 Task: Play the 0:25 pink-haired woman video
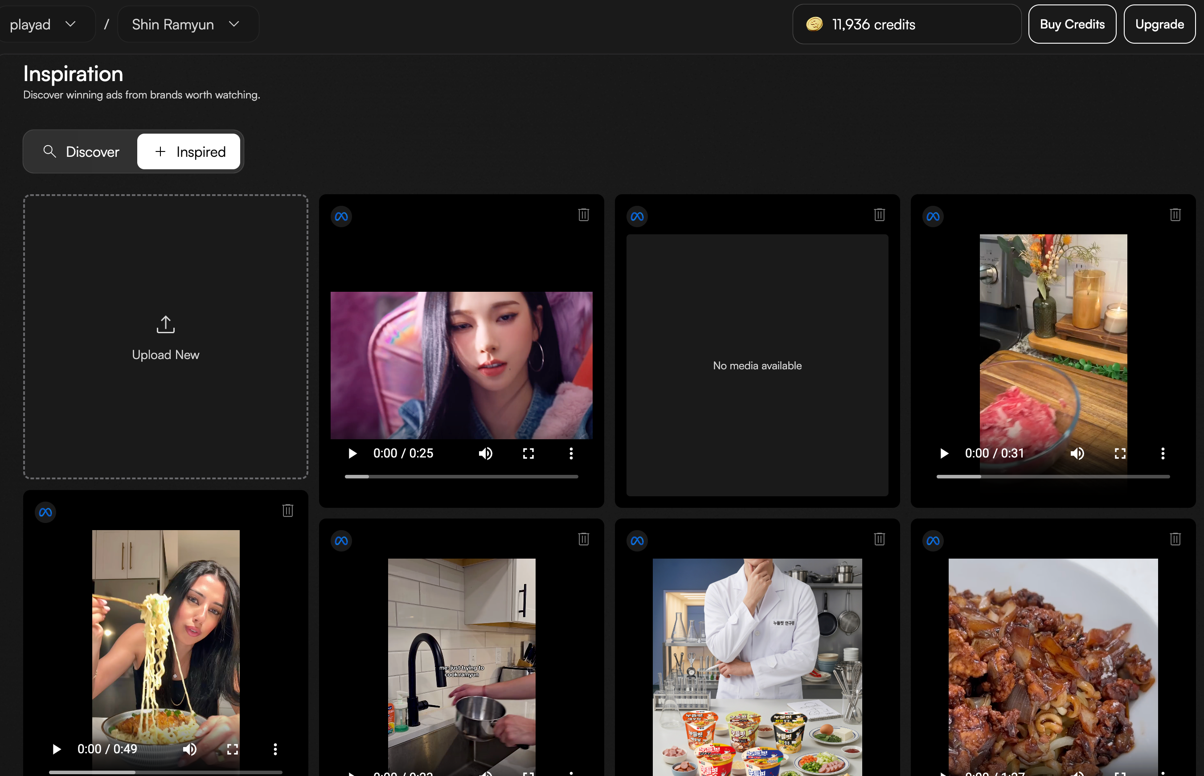tap(352, 453)
